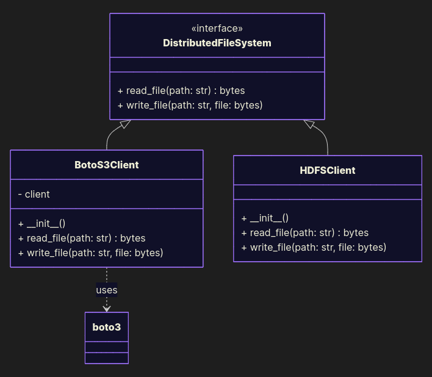Select write_file method in DistributedFileSystem interface
Screen dimensions: 432x377
pyautogui.click(x=190, y=105)
